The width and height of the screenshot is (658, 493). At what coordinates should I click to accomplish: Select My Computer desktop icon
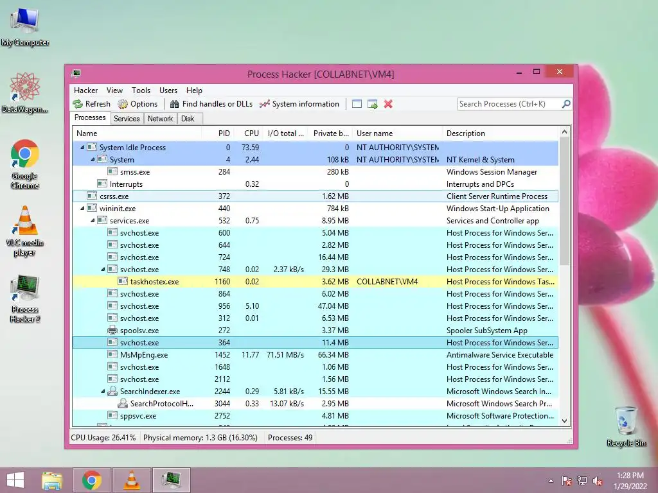(x=25, y=27)
